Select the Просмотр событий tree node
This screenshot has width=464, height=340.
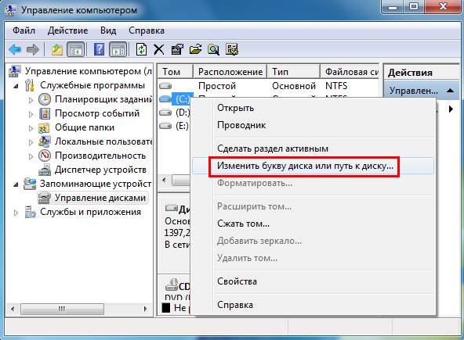click(97, 113)
